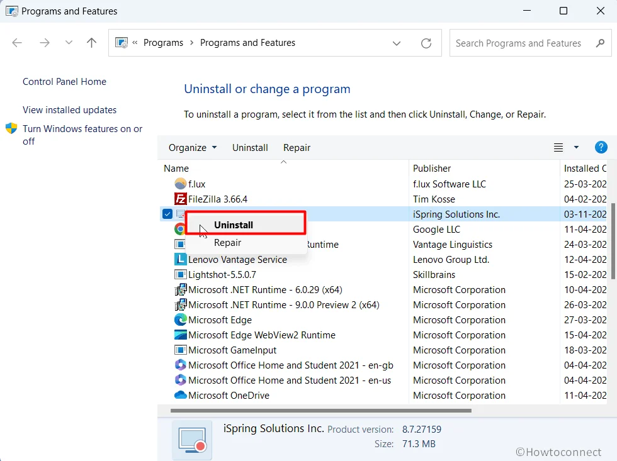
Task: Expand the address bar history dropdown
Action: pos(396,43)
